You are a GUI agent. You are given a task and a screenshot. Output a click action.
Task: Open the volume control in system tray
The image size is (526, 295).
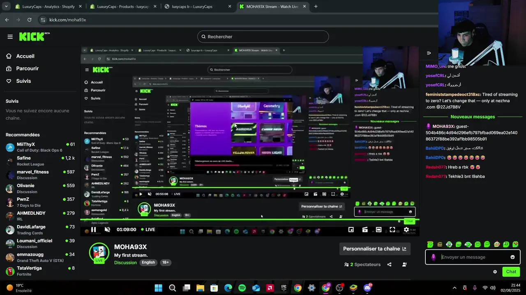[493, 288]
